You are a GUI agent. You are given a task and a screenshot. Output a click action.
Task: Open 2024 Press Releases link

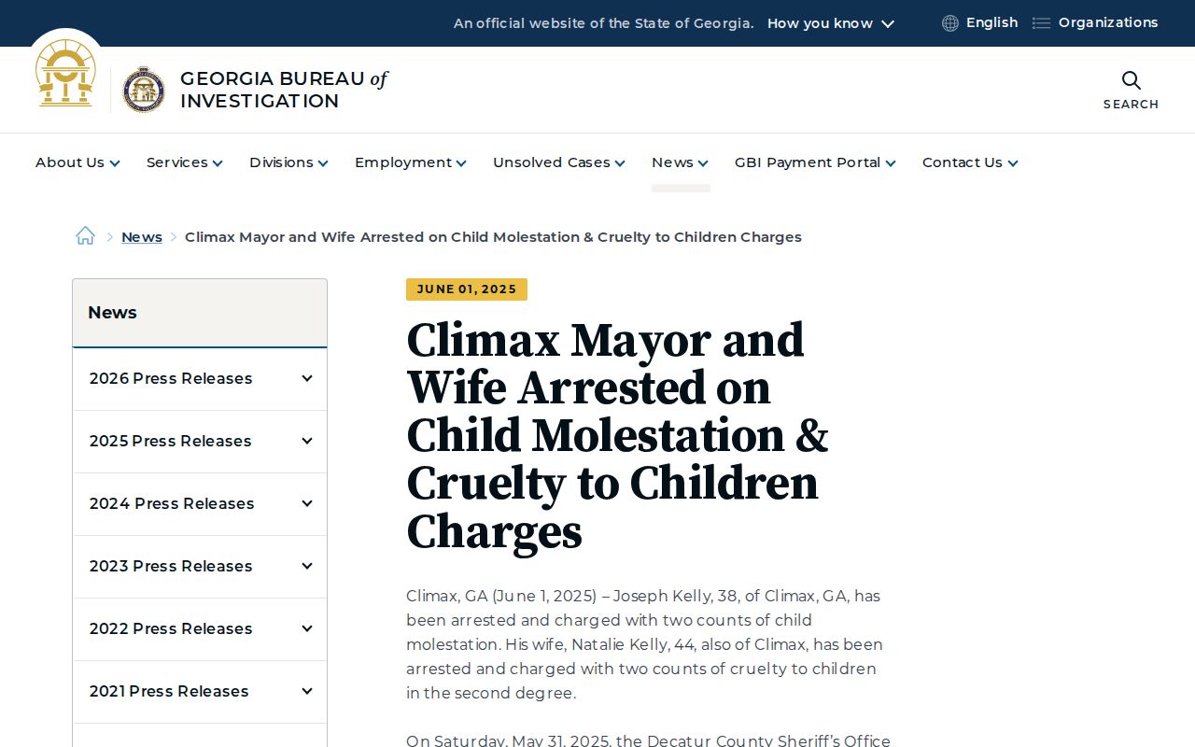(172, 503)
